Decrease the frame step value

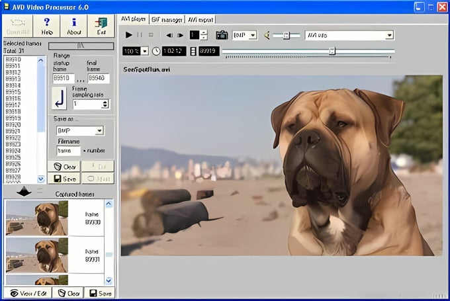tap(203, 38)
